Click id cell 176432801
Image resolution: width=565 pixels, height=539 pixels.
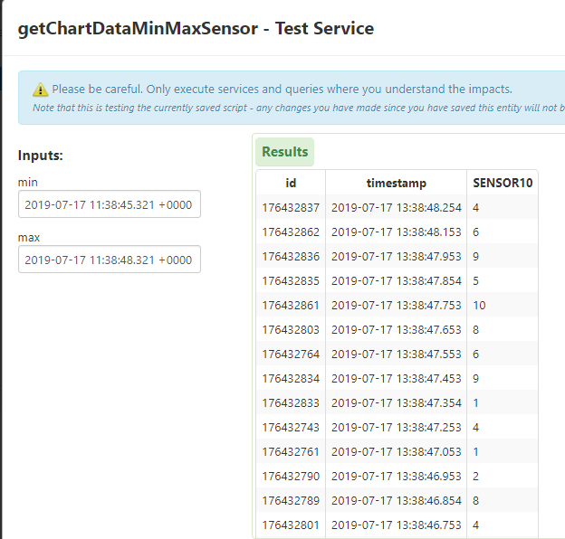tap(291, 524)
